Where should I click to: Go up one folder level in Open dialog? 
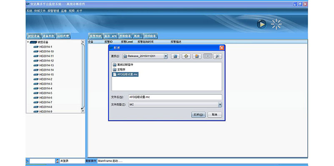(x=176, y=56)
